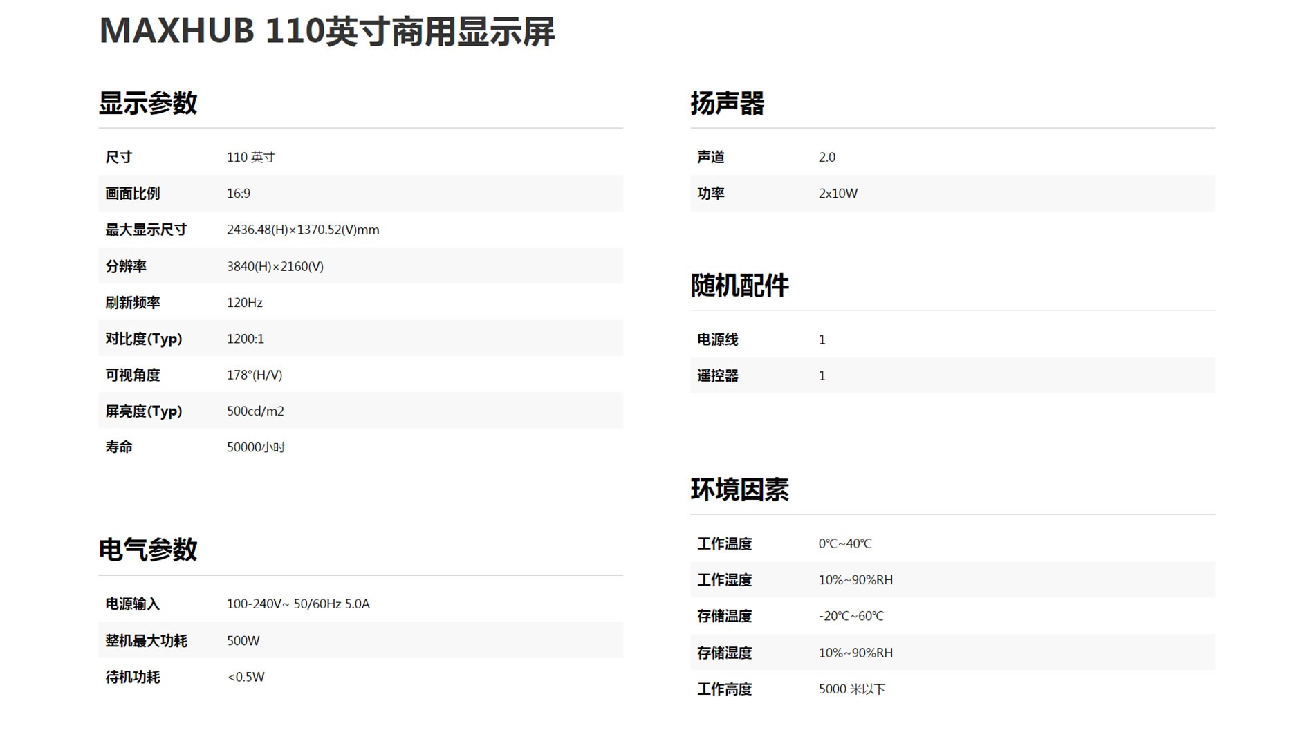The width and height of the screenshot is (1314, 737).
Task: Click the 分辨率 label
Action: (x=126, y=266)
